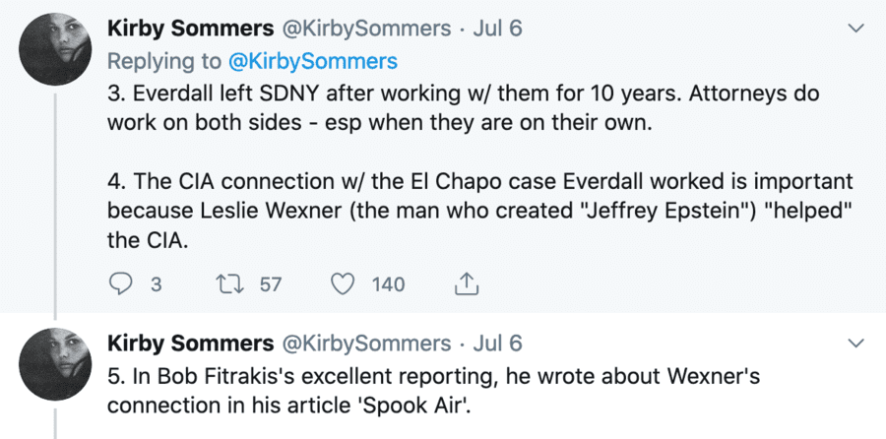This screenshot has height=439, width=886.
Task: Click the like count showing 140
Action: click(388, 284)
